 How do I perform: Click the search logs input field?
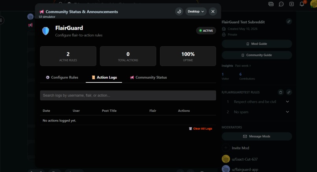pos(128,95)
